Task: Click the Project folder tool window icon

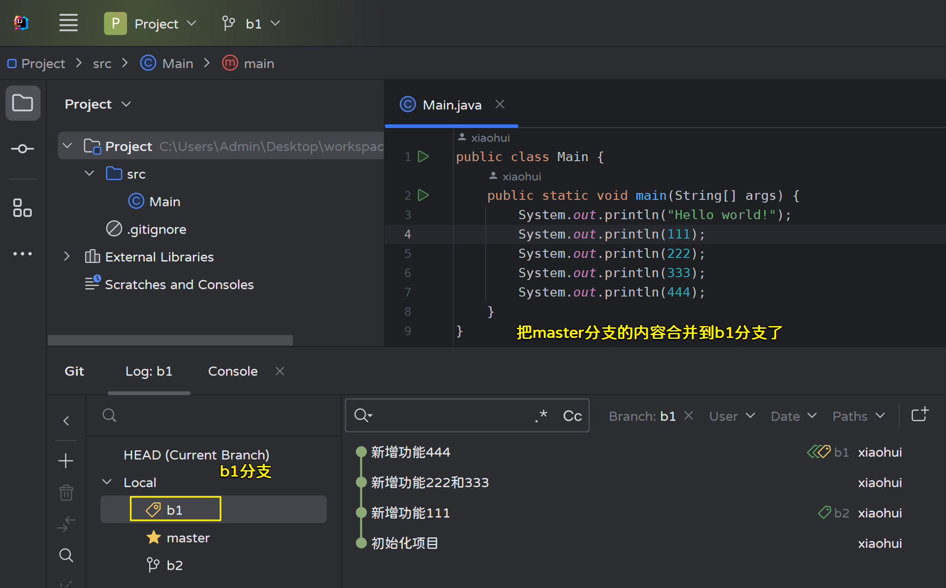Action: (23, 103)
